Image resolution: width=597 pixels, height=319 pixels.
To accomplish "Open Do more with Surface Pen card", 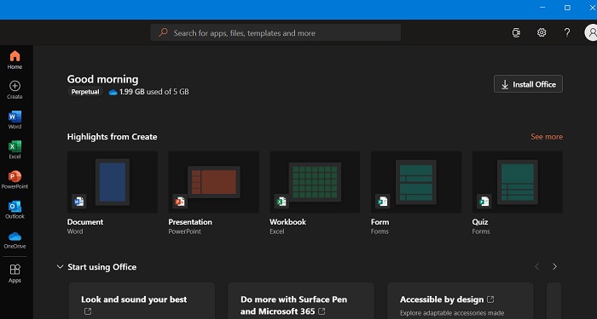I will pyautogui.click(x=301, y=301).
